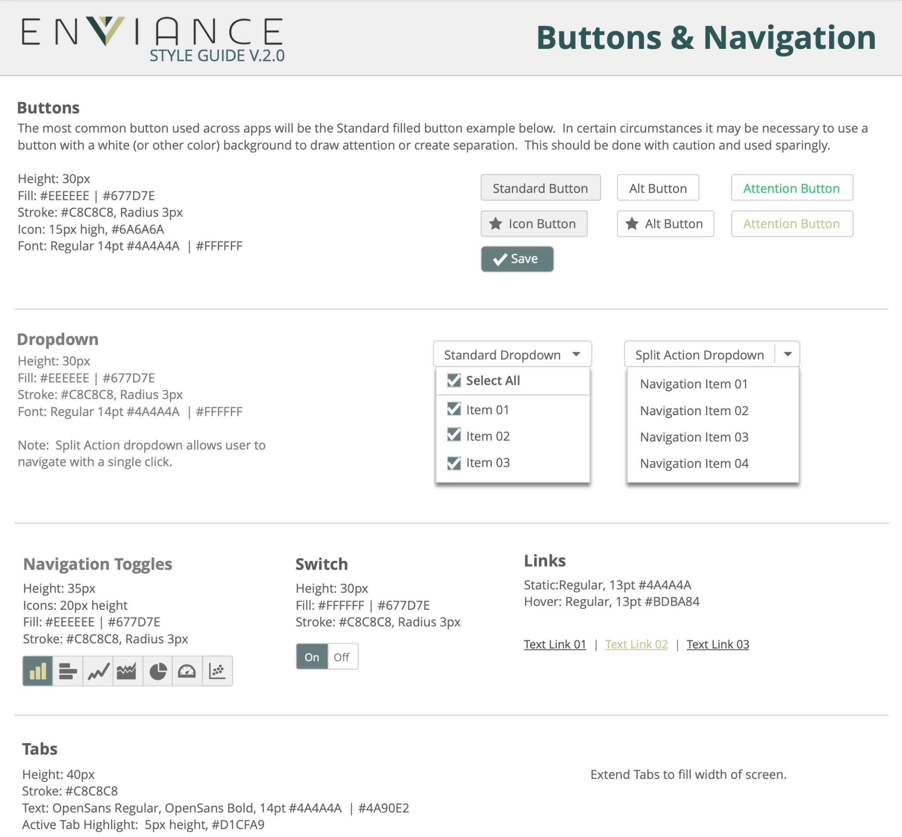The height and width of the screenshot is (837, 902).
Task: Click the Icon Button
Action: coord(534,223)
